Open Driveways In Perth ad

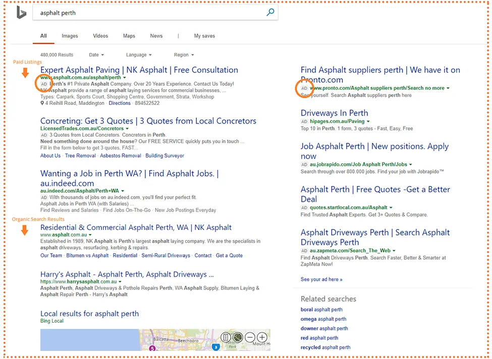[334, 113]
